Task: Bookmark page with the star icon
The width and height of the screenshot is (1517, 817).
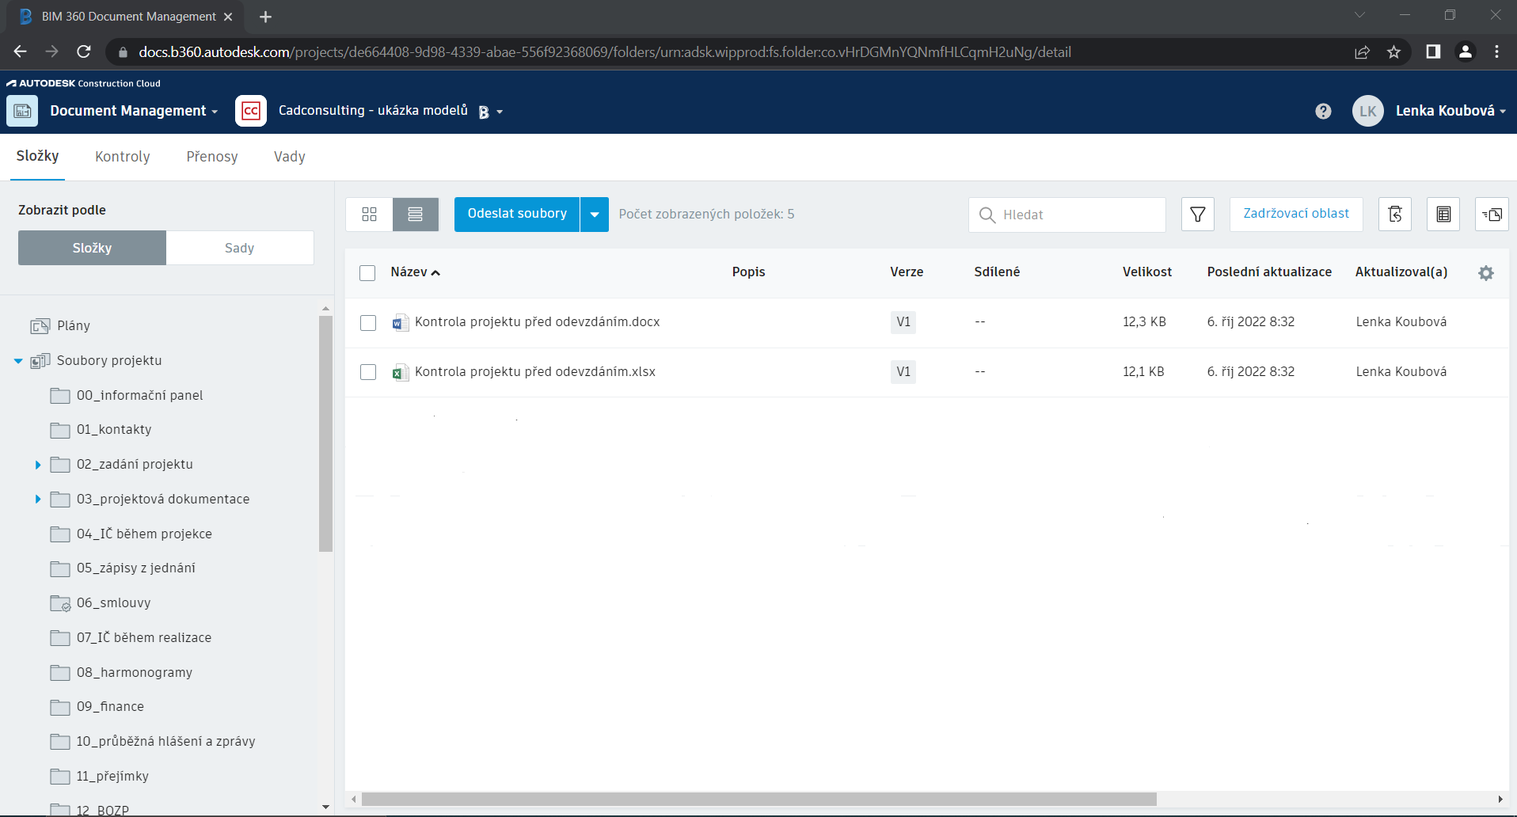Action: click(1393, 52)
